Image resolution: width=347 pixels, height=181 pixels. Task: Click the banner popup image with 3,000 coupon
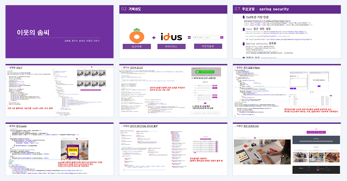[75, 149]
